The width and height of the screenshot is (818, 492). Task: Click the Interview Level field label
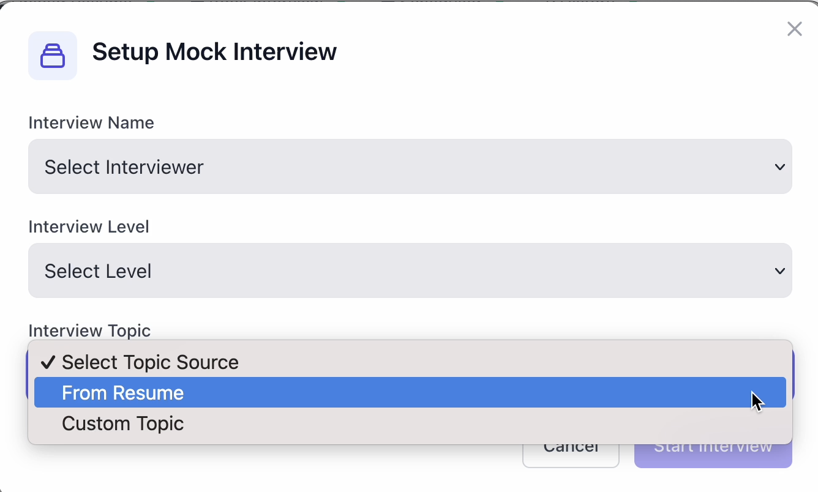89,227
